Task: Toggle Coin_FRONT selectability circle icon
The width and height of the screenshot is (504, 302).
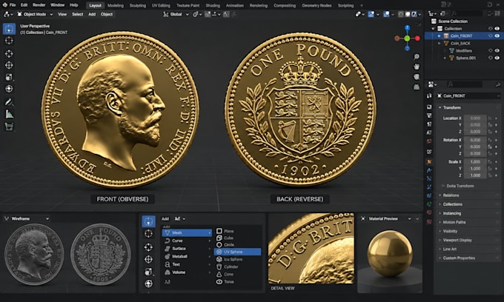Action: [491, 36]
